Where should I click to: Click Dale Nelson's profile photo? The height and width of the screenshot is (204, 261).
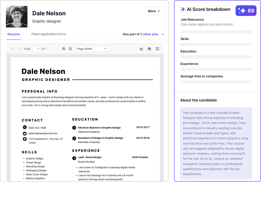(17, 17)
